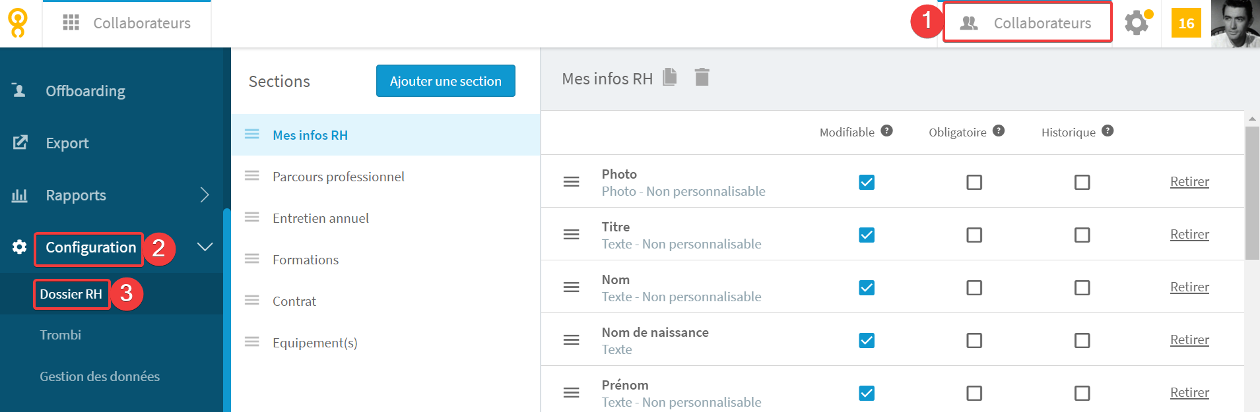Click the fields list vertical scrollbar
The image size is (1260, 412).
click(1252, 192)
